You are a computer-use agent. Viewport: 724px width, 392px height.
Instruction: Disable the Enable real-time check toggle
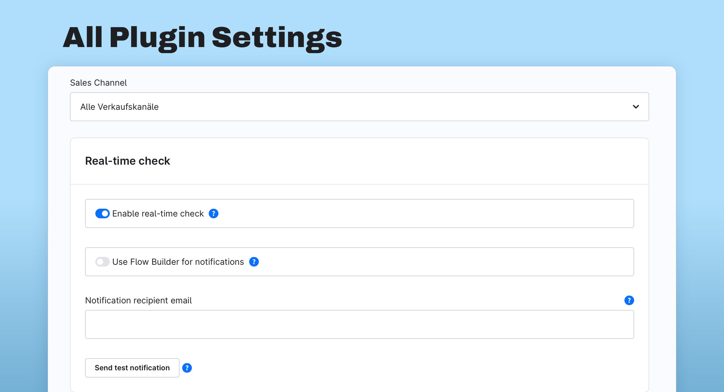[x=103, y=213]
